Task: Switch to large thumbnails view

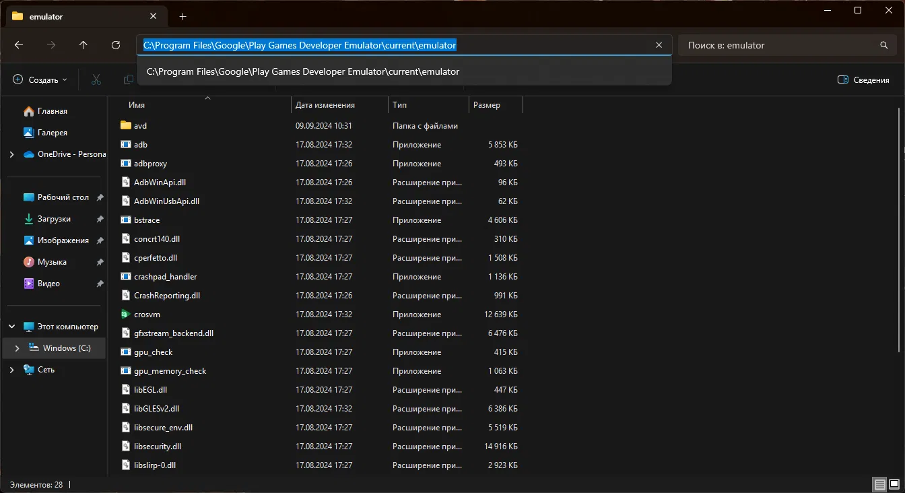Action: point(894,484)
